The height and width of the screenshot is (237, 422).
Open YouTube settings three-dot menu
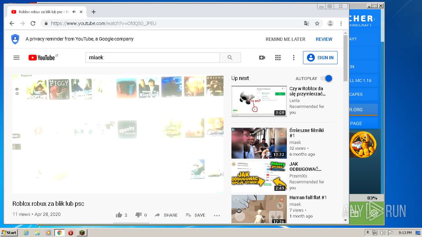(x=294, y=58)
